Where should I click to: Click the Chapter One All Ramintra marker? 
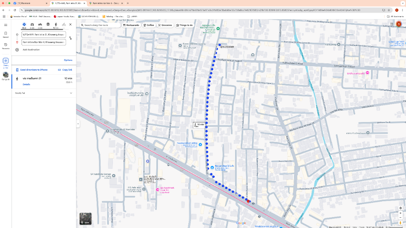(108, 131)
